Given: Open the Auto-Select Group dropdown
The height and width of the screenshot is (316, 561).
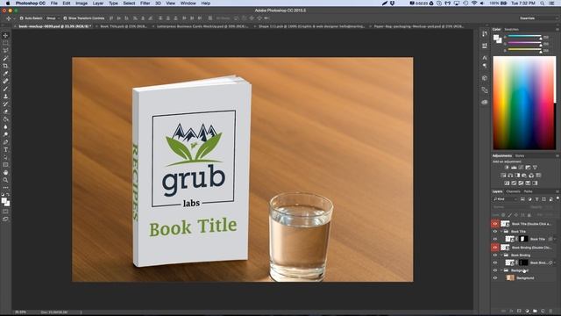Looking at the screenshot, I should tap(53, 18).
